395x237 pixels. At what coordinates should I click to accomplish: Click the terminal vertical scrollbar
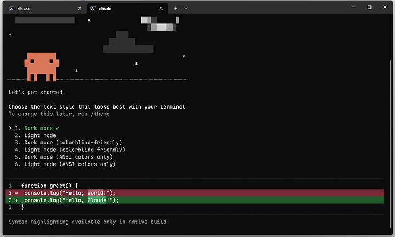pyautogui.click(x=390, y=143)
